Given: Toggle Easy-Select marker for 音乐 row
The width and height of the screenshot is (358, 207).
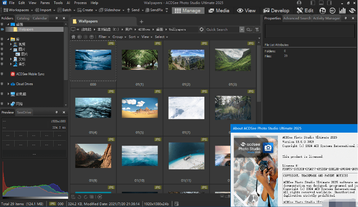Looking at the screenshot, I should (x=2, y=64).
